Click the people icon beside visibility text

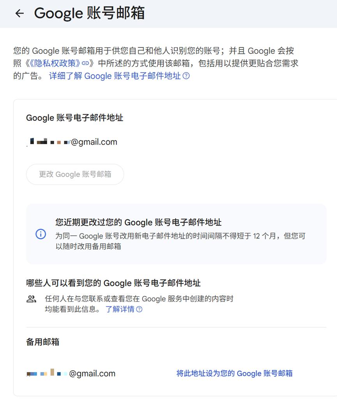(31, 299)
